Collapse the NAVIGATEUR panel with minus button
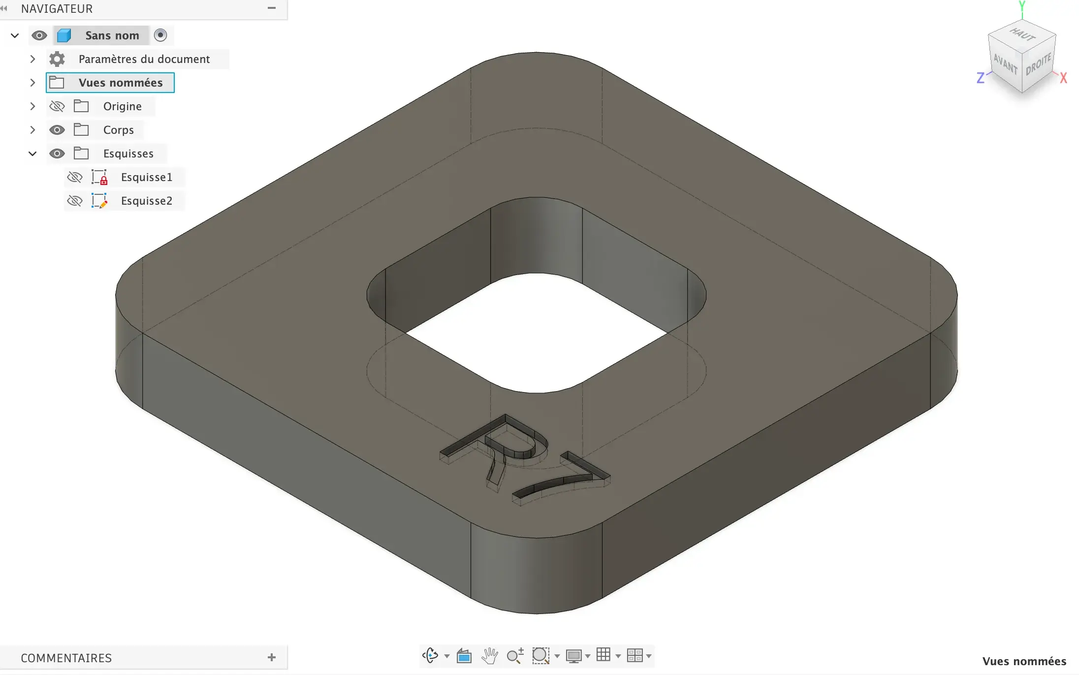 click(272, 8)
